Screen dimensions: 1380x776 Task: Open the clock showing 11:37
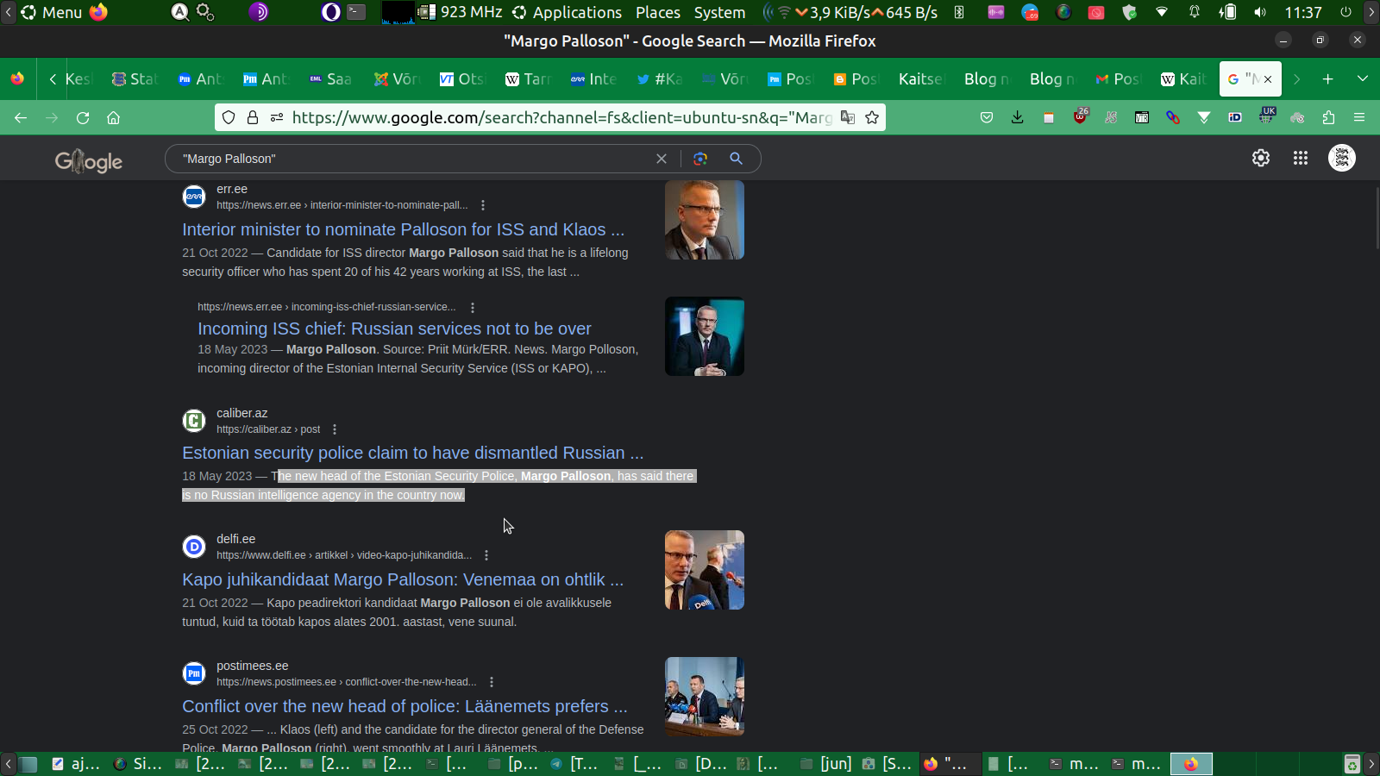pos(1303,12)
